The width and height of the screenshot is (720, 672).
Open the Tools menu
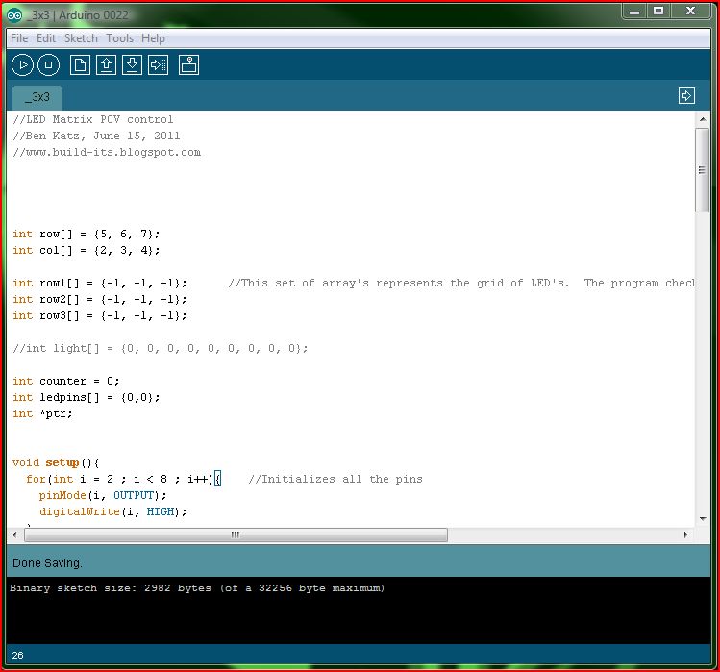[119, 38]
